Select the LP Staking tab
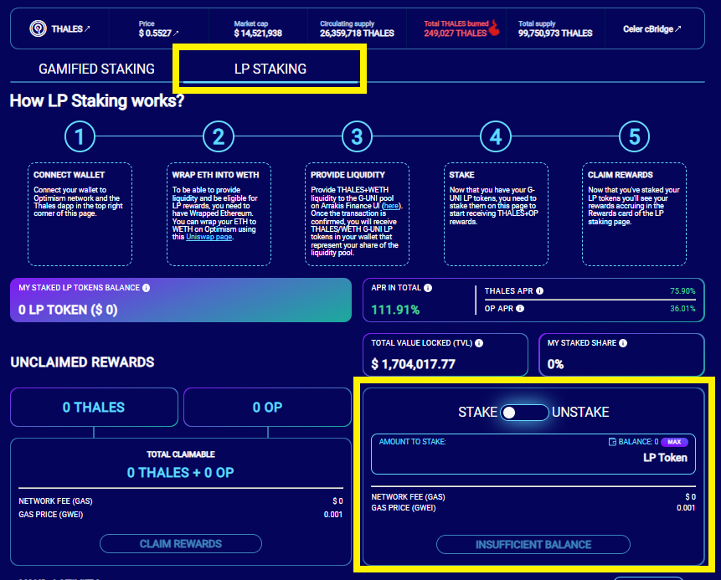The width and height of the screenshot is (721, 580). click(x=270, y=69)
